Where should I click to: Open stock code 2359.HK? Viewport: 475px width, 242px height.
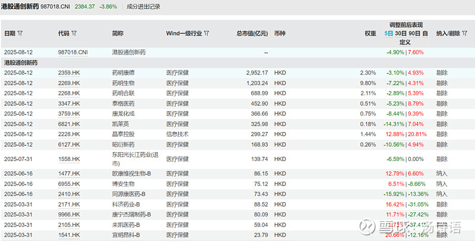pyautogui.click(x=69, y=73)
